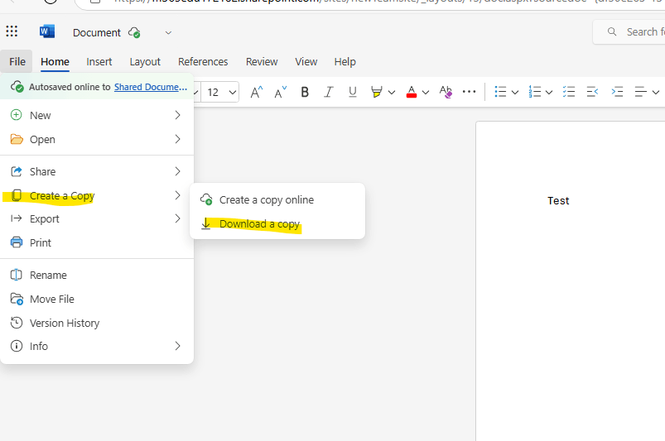Image resolution: width=665 pixels, height=441 pixels.
Task: Open the Export submenu
Action: pos(97,219)
